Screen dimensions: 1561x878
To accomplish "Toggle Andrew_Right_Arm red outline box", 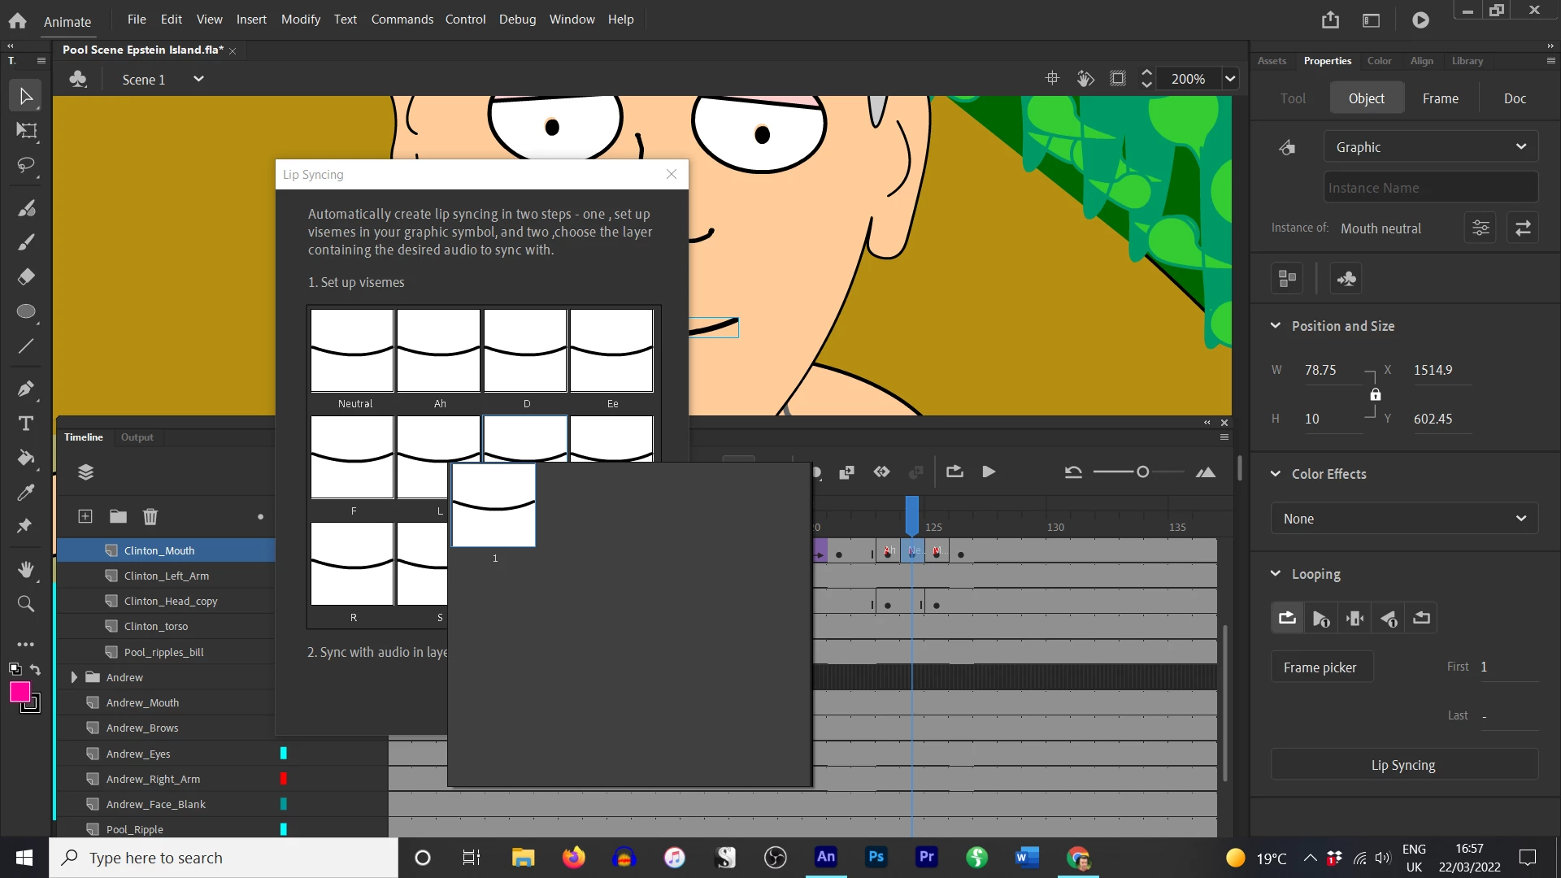I will click(284, 779).
